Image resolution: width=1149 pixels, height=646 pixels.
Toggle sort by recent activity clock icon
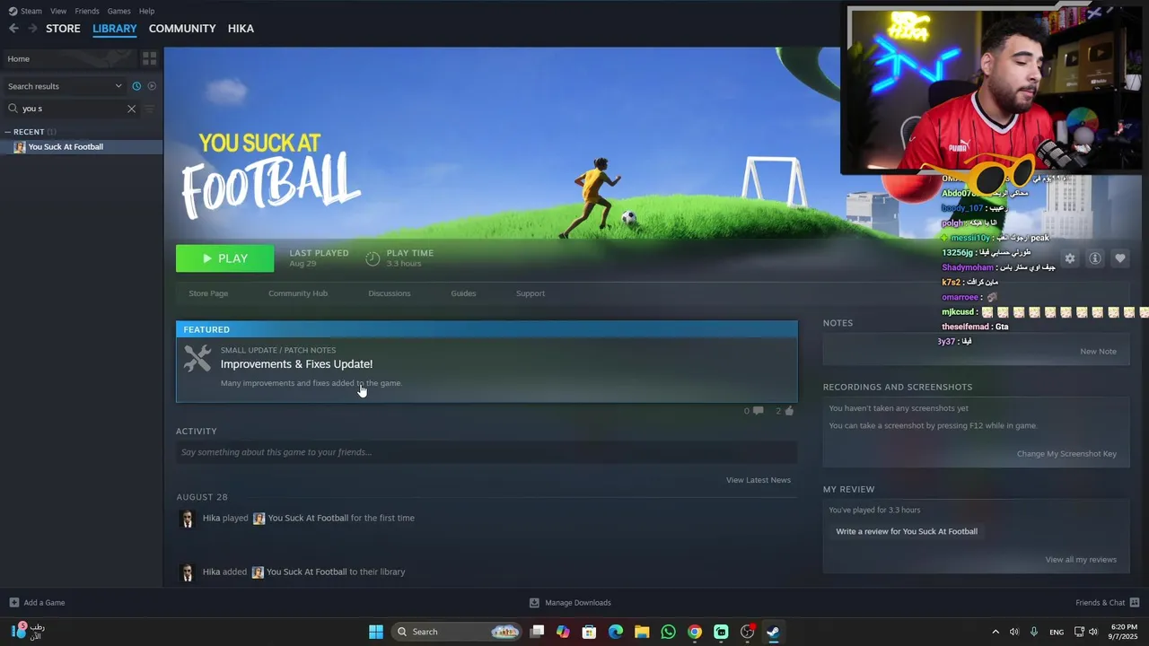(x=136, y=86)
